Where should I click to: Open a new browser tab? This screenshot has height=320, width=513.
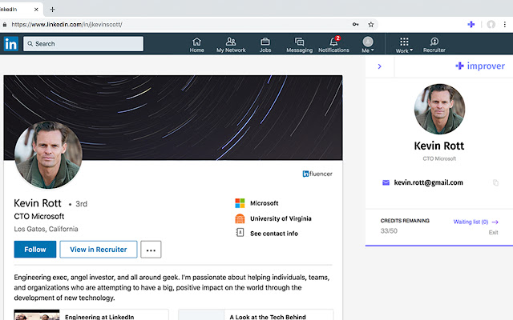[x=52, y=9]
